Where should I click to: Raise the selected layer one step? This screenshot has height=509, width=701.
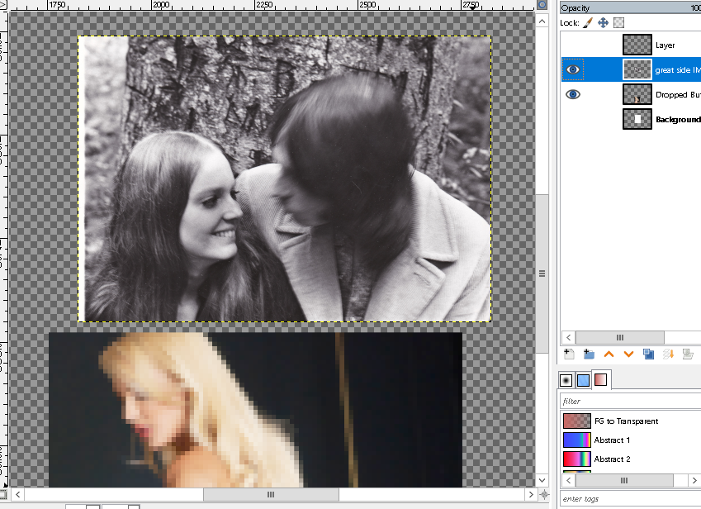pos(609,354)
